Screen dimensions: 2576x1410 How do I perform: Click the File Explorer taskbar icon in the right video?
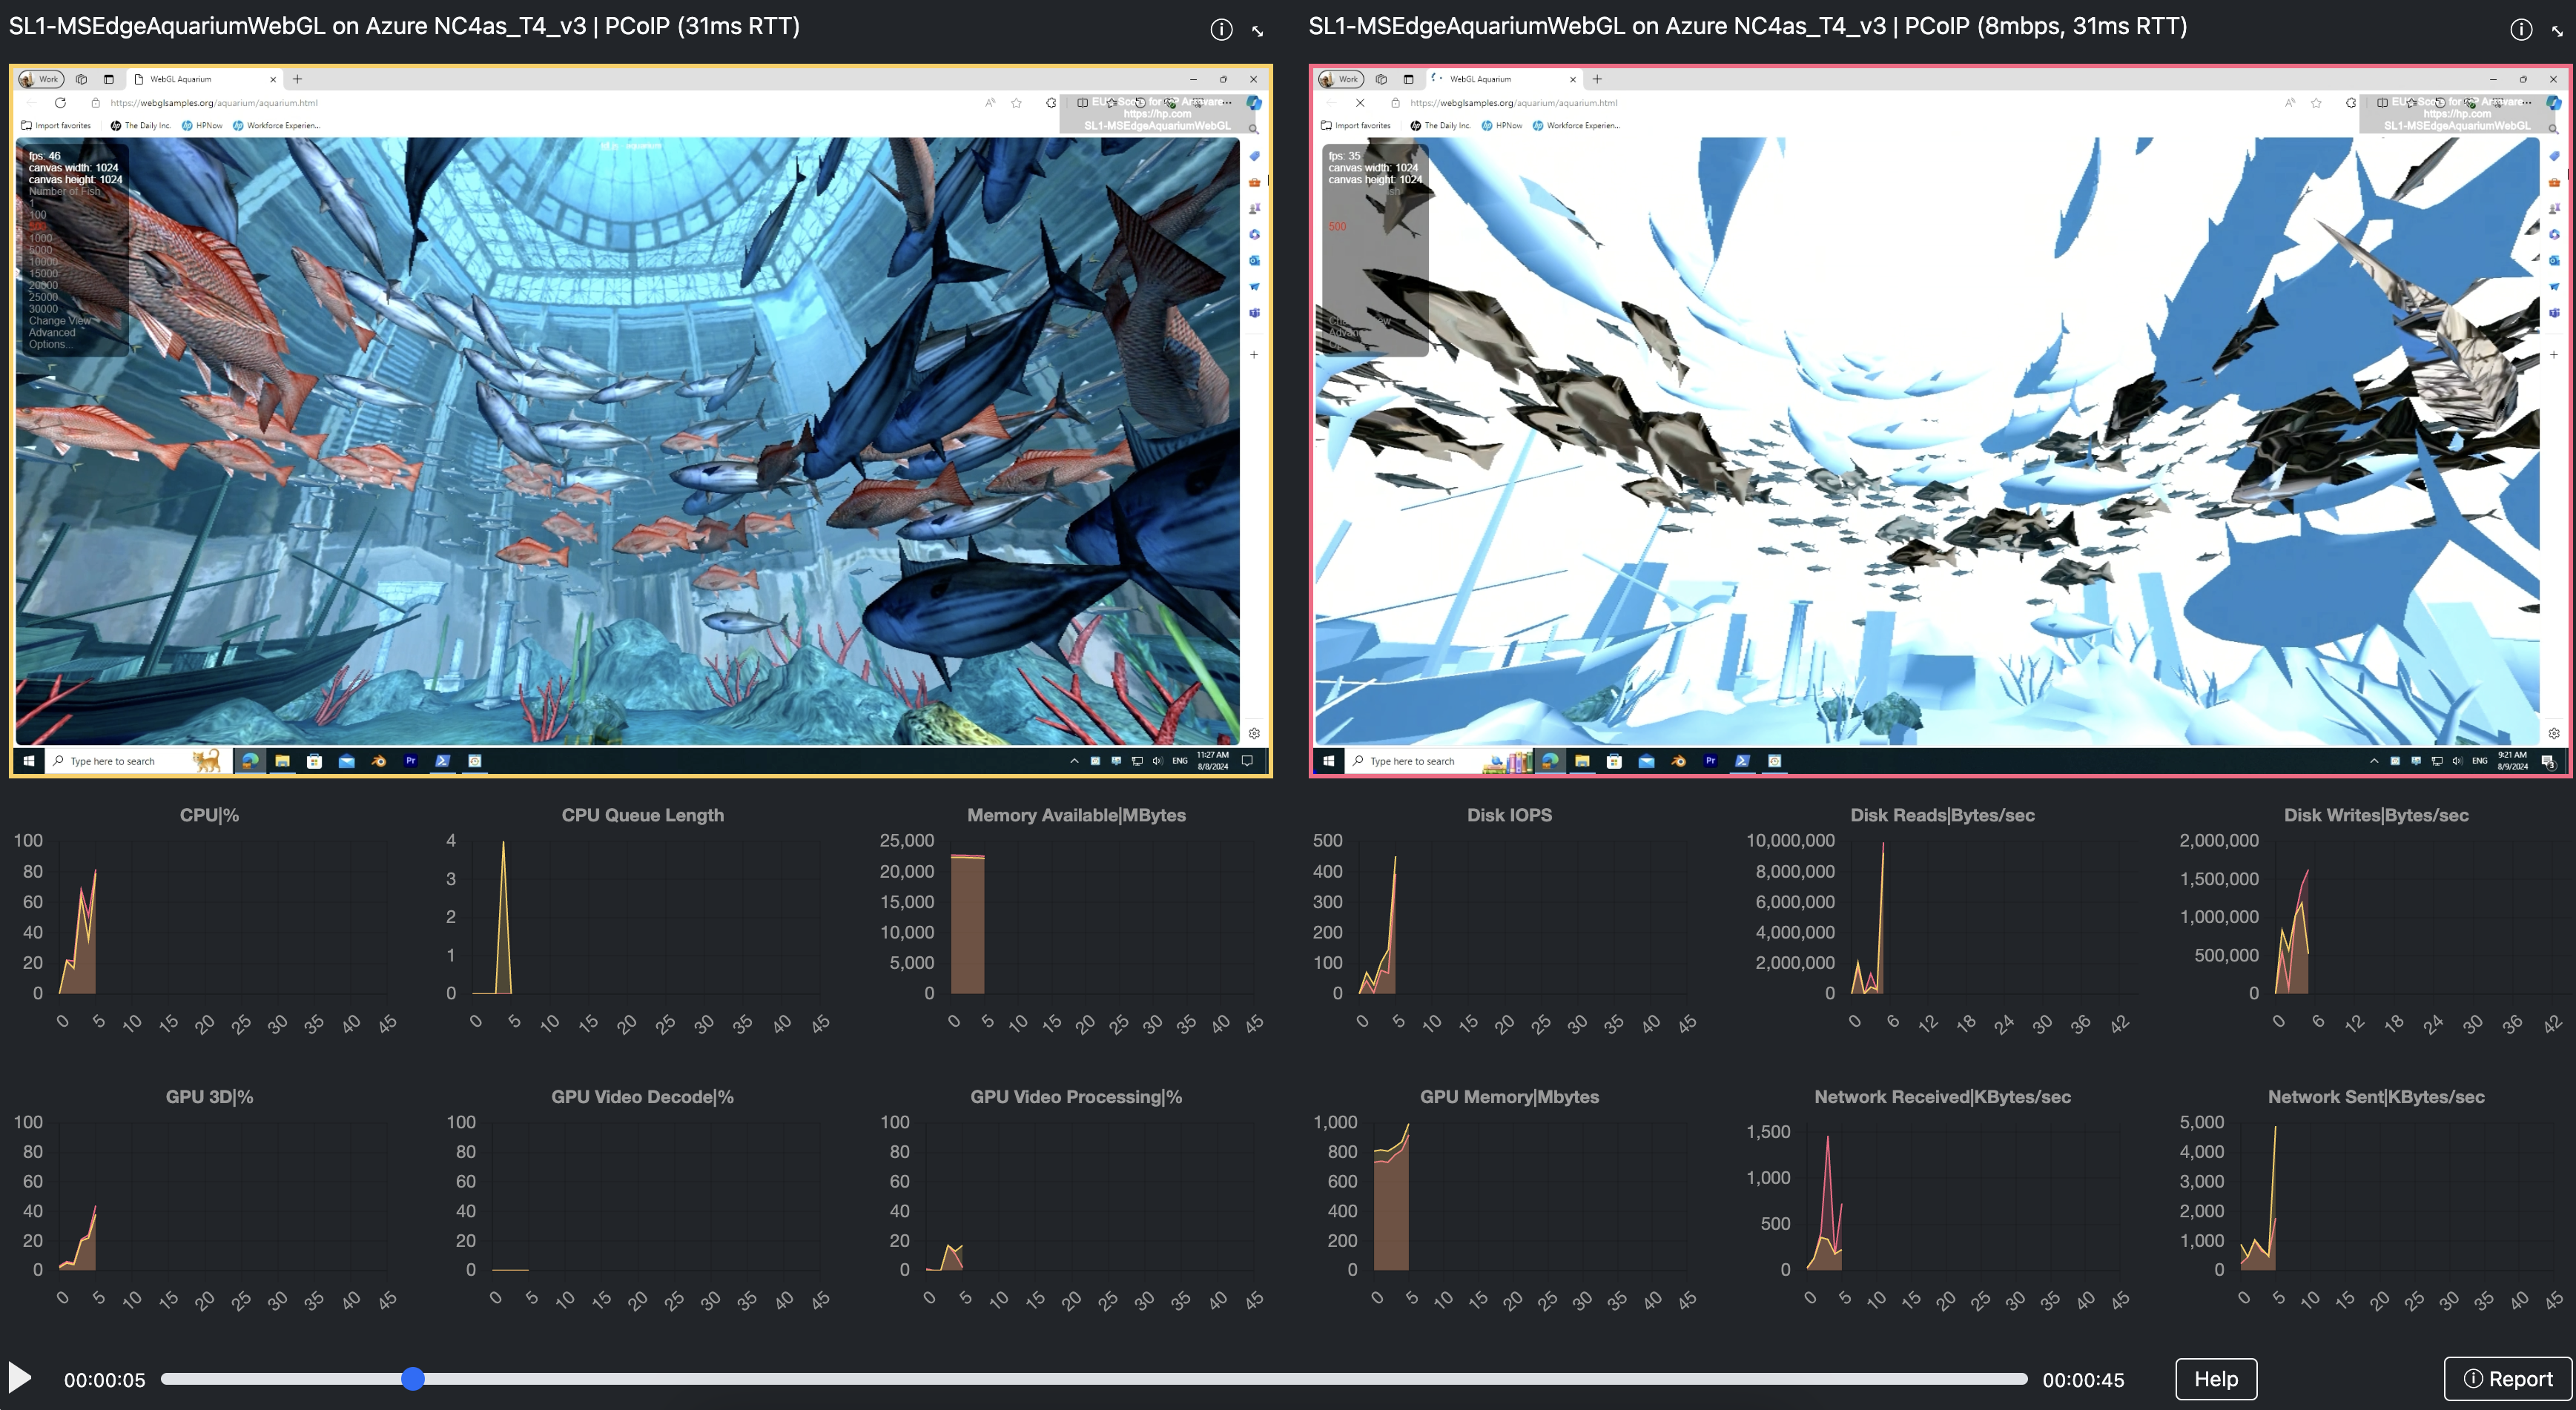click(x=1582, y=761)
